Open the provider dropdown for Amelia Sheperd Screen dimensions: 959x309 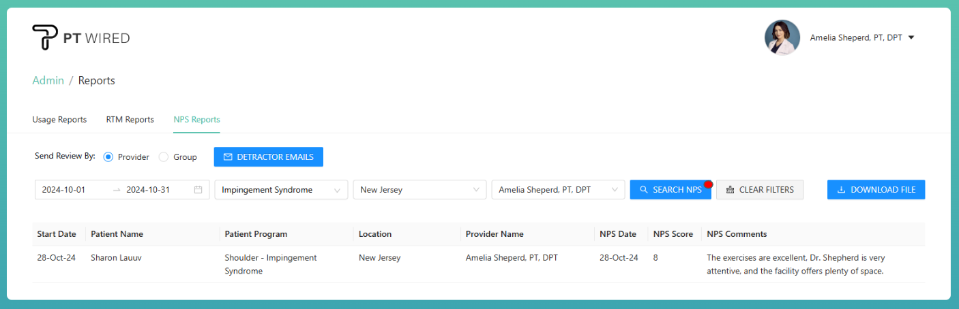pyautogui.click(x=557, y=190)
